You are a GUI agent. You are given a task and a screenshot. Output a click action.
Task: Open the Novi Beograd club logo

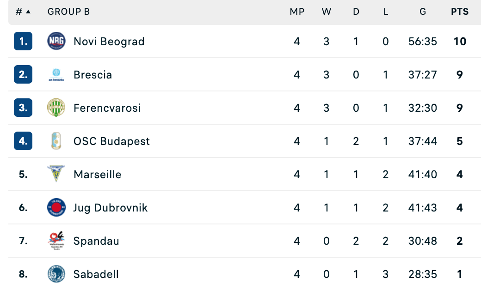click(56, 41)
